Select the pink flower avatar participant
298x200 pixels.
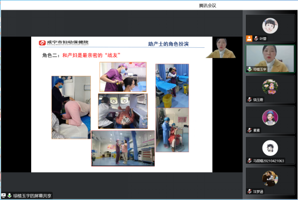[270, 87]
